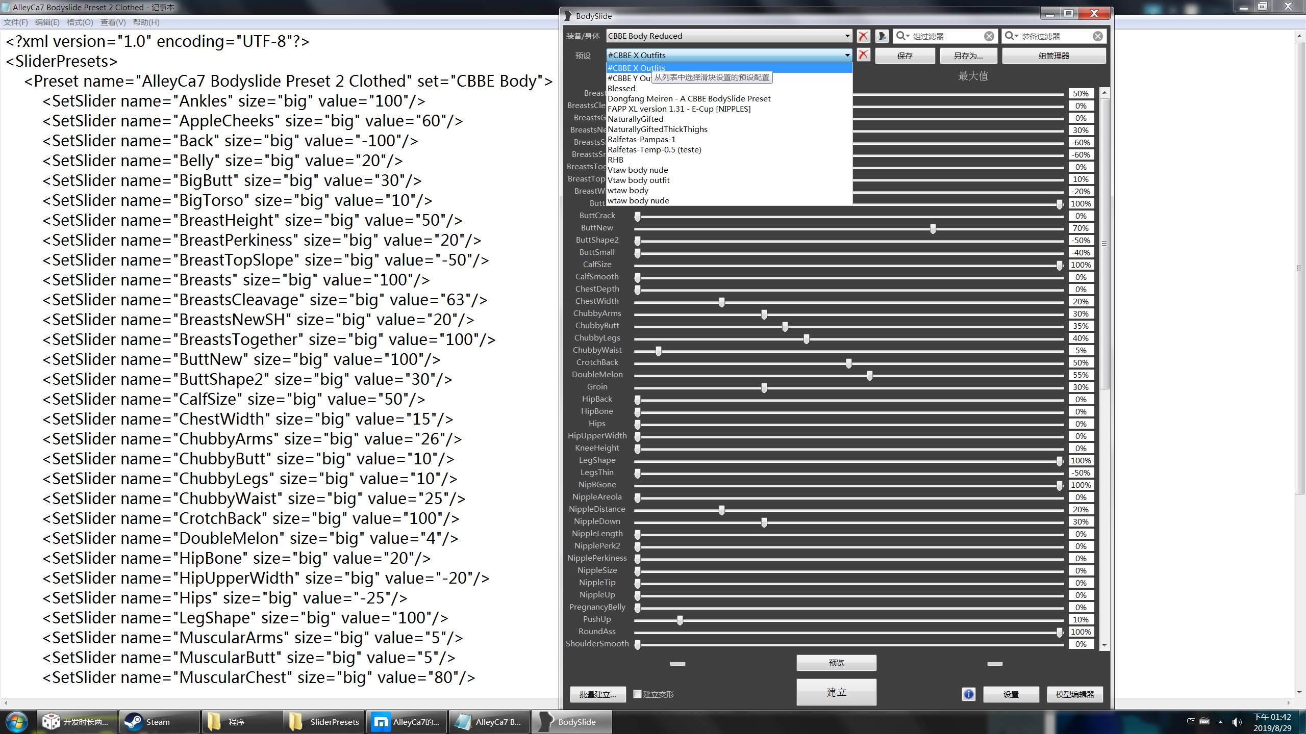
Task: Show hidden icons in the system tray
Action: click(x=1220, y=722)
